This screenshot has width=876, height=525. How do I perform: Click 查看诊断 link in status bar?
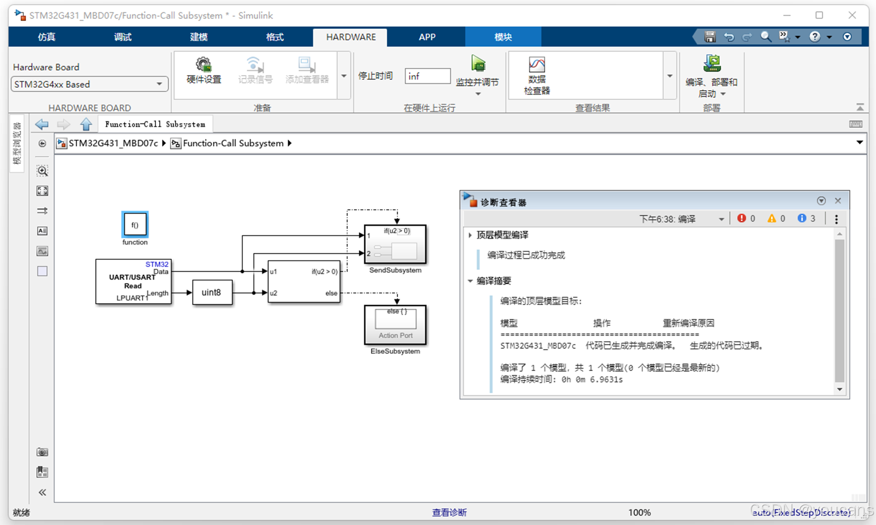[449, 512]
